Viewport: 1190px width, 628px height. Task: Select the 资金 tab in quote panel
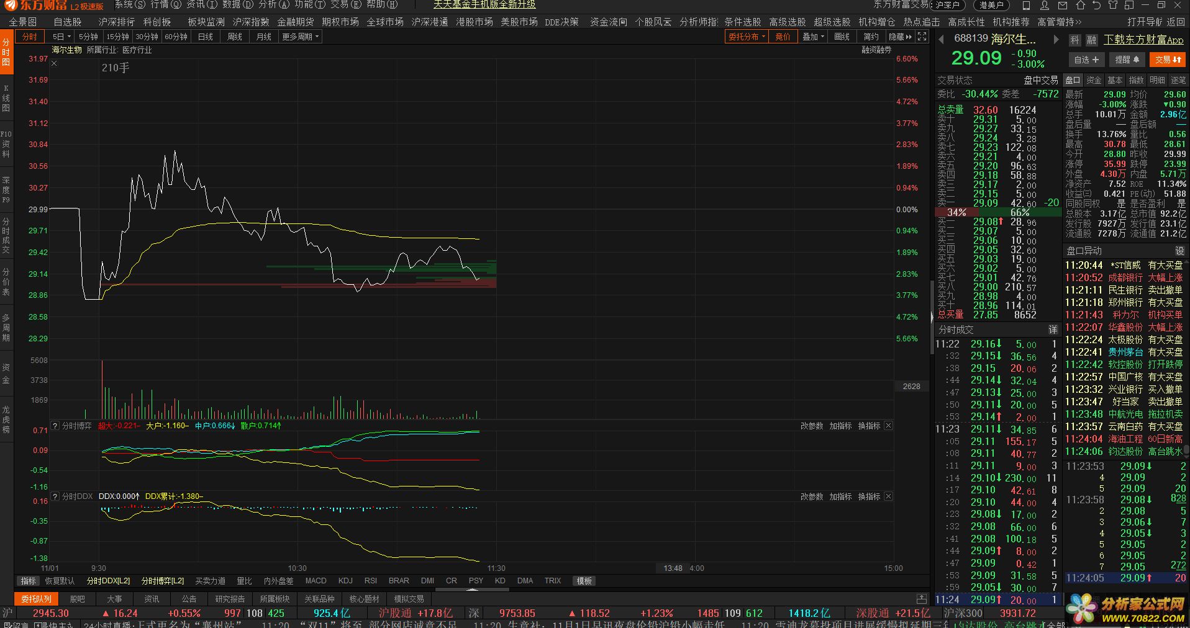[1094, 80]
